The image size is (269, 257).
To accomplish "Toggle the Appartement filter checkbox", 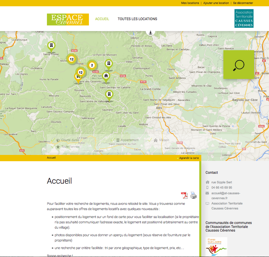I will [x=113, y=140].
